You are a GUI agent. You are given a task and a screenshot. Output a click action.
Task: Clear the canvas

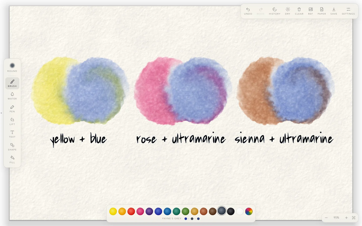click(x=299, y=11)
